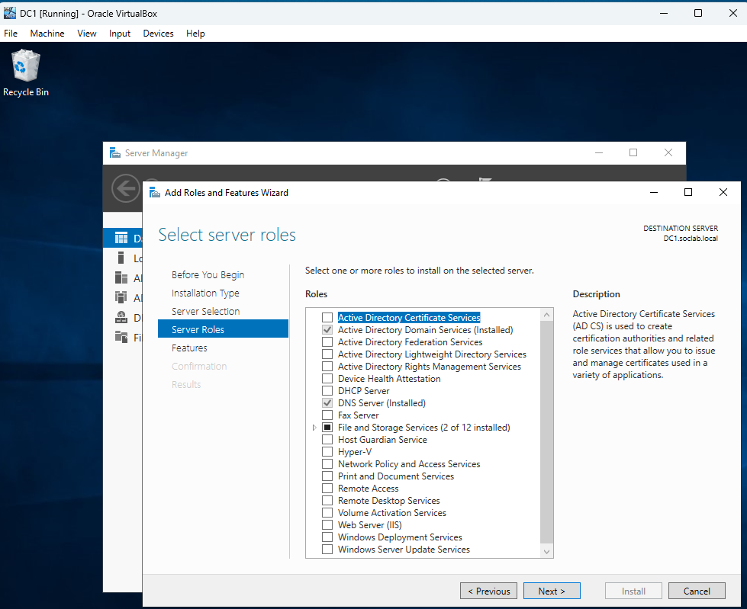Select Active Directory Domain Services (Installed) row
The height and width of the screenshot is (609, 747).
pyautogui.click(x=425, y=330)
